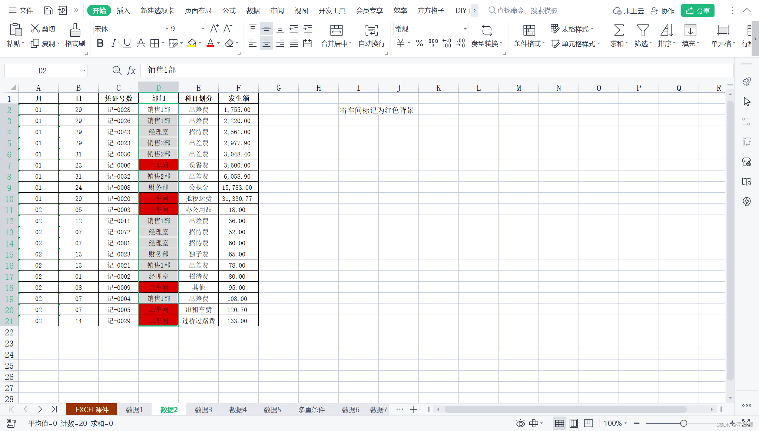Click the insert function fx icon
Image resolution: width=759 pixels, height=431 pixels.
(x=131, y=70)
